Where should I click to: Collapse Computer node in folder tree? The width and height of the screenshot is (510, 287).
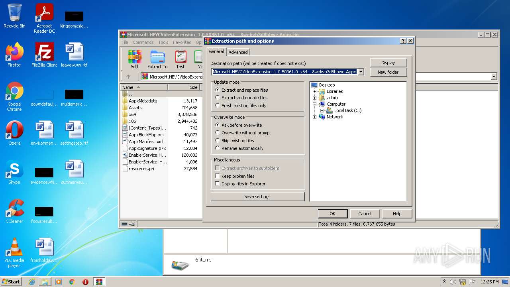click(x=315, y=104)
